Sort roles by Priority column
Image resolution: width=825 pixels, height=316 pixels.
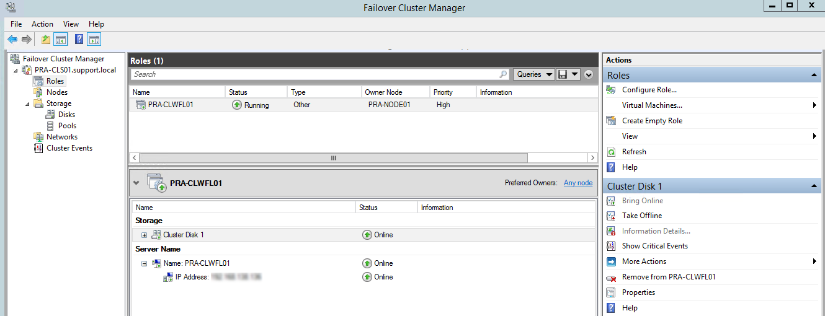[x=453, y=92]
